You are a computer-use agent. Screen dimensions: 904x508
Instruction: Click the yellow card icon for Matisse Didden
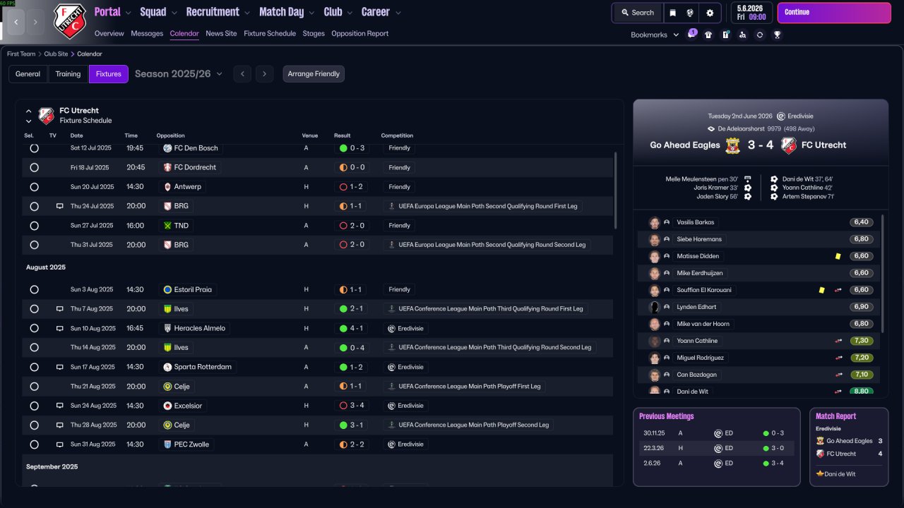(x=838, y=256)
